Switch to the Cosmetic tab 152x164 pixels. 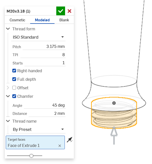[17, 20]
